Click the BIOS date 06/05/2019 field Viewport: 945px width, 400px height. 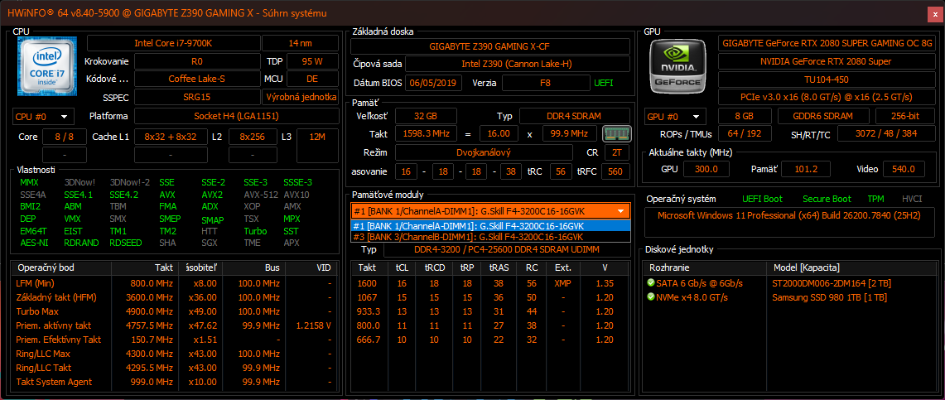434,83
